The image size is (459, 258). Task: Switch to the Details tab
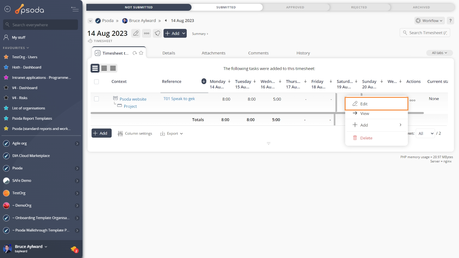coord(169,53)
